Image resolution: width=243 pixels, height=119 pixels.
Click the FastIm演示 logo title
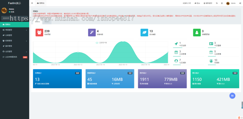click(15, 3)
